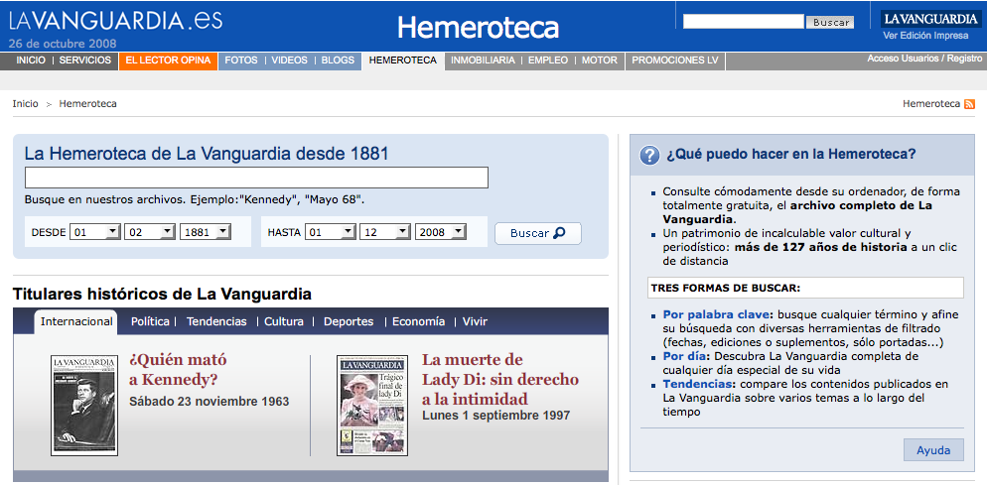Viewport: 987px width, 485px height.
Task: Click Ver Edición Impresa link
Action: 926,36
